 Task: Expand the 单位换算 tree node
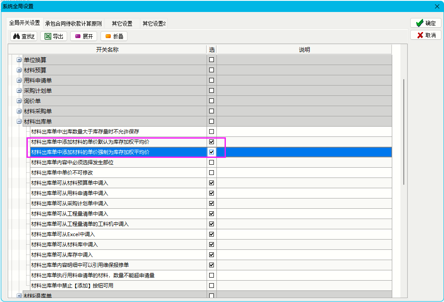[19, 60]
